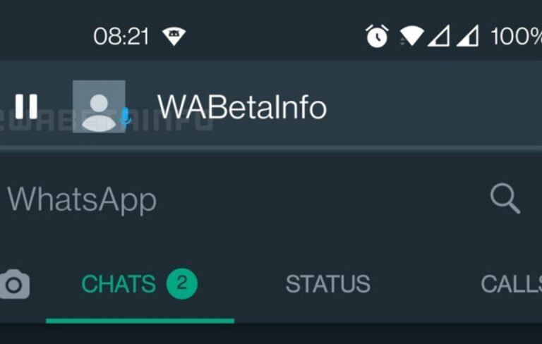Tap the 08:21 clock
This screenshot has height=344, width=542.
121,37
